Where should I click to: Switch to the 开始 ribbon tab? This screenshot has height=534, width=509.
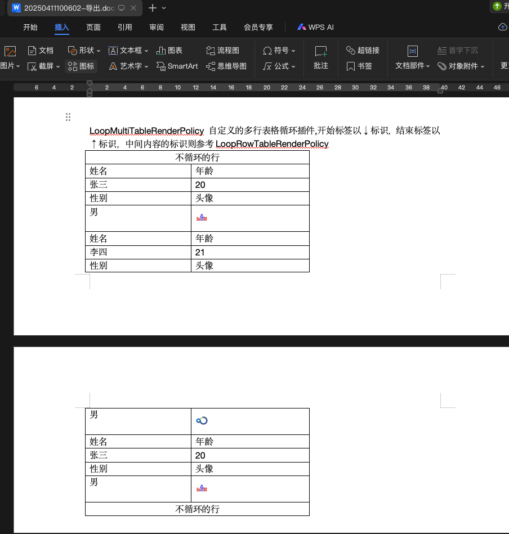pos(30,27)
